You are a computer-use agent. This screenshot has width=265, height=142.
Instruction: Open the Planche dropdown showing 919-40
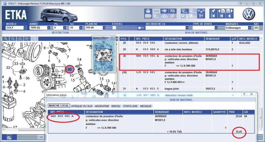click(x=104, y=28)
